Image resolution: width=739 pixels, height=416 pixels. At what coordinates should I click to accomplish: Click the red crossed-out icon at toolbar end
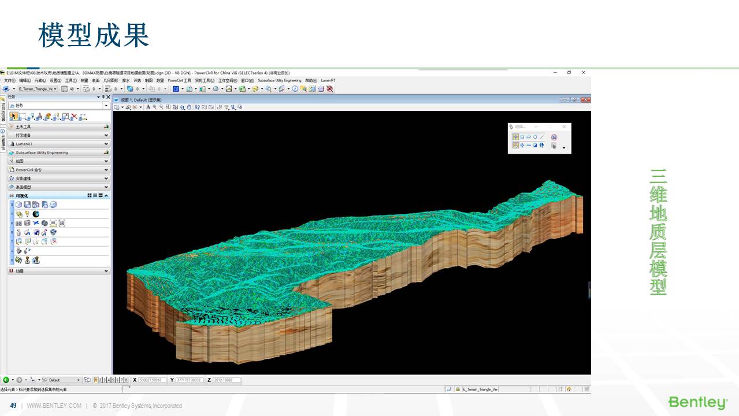(329, 89)
